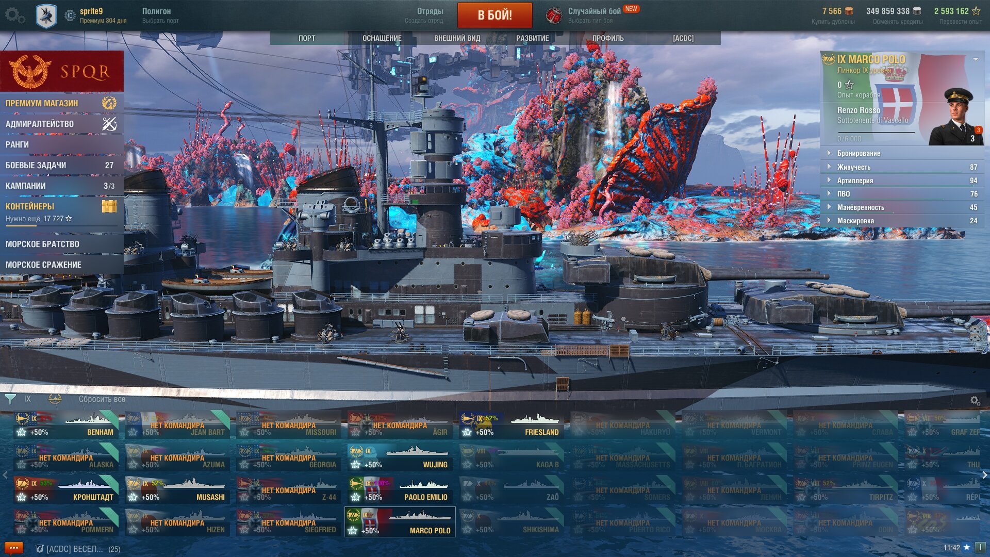
Task: Open the game settings gear menu
Action: pyautogui.click(x=14, y=15)
